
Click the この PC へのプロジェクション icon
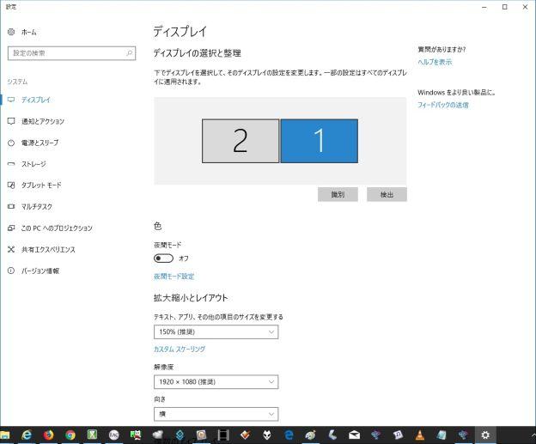(x=11, y=228)
